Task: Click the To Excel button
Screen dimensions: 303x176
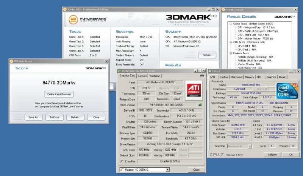Action: pyautogui.click(x=55, y=117)
